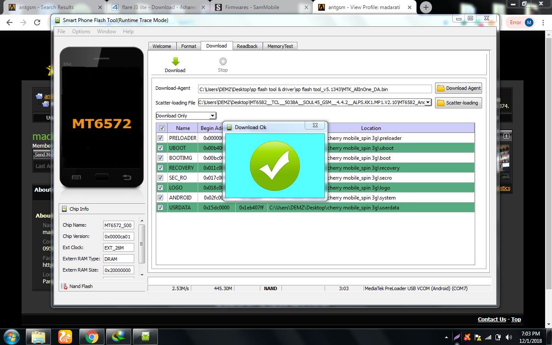Toggle the select-all checkbox in table header
The height and width of the screenshot is (345, 552).
pos(162,128)
